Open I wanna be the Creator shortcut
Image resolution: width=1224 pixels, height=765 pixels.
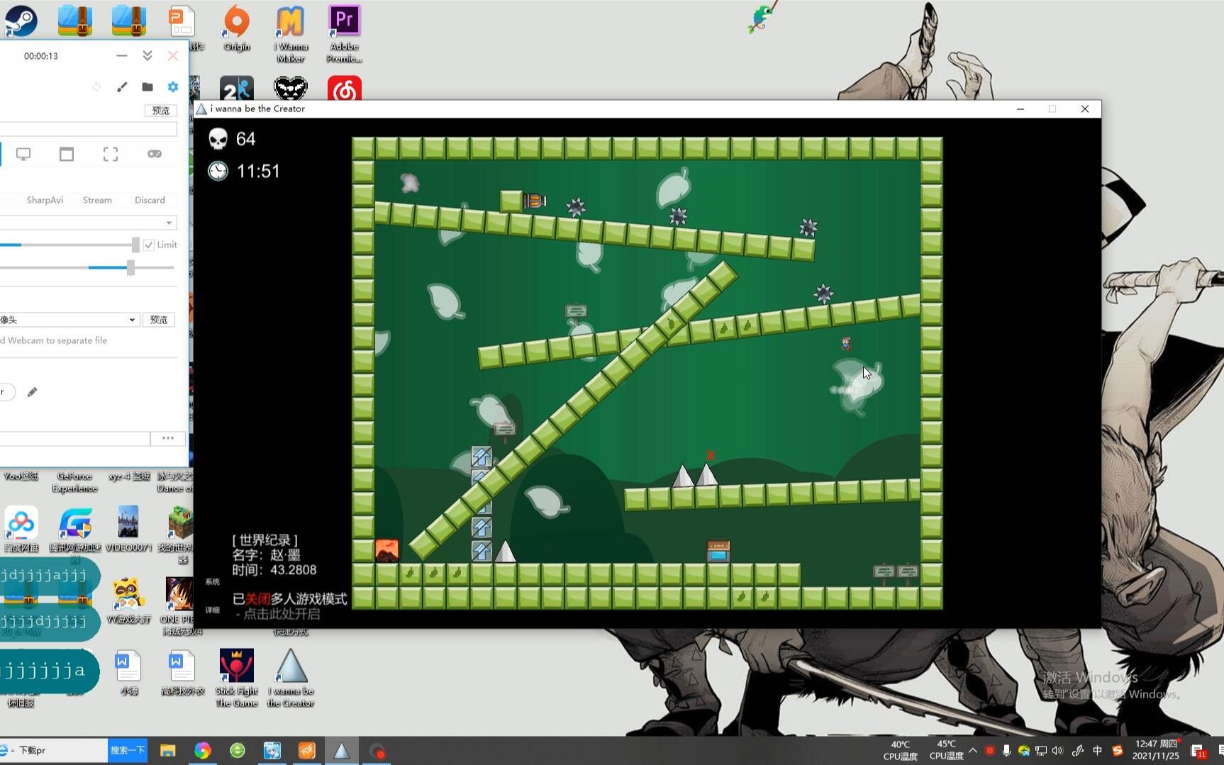pyautogui.click(x=291, y=678)
